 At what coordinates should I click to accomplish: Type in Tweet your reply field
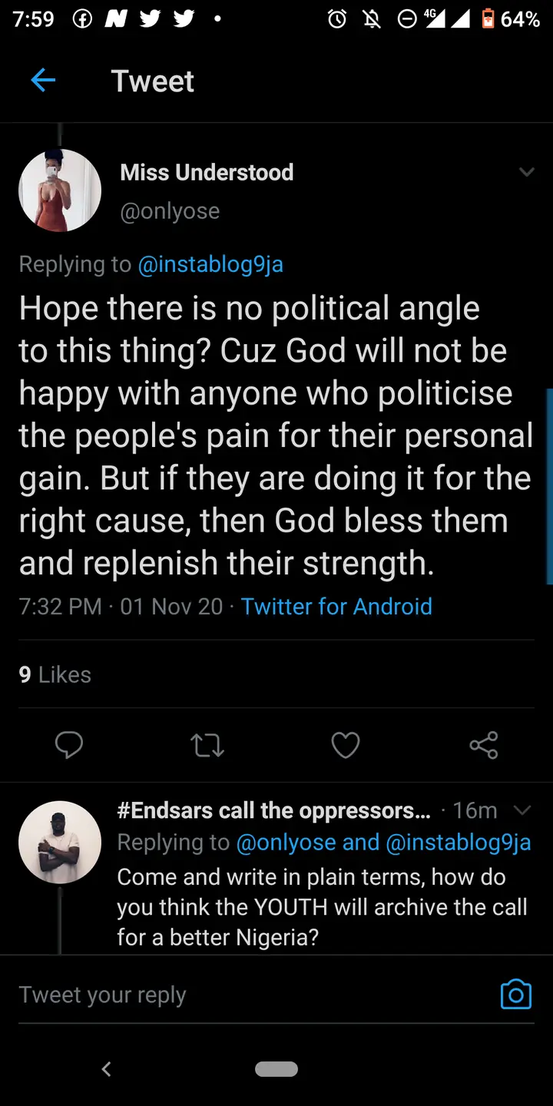(x=230, y=995)
